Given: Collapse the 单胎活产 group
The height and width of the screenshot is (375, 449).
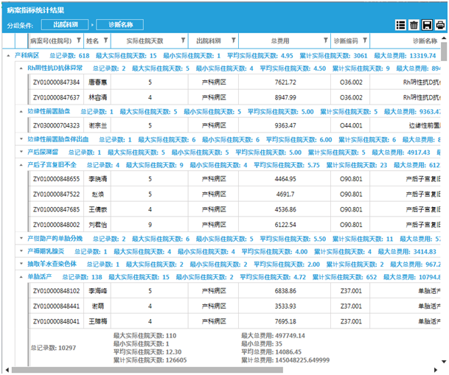Looking at the screenshot, I should pyautogui.click(x=21, y=277).
